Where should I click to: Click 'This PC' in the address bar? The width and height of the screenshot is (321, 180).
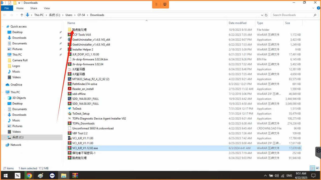coord(39,15)
